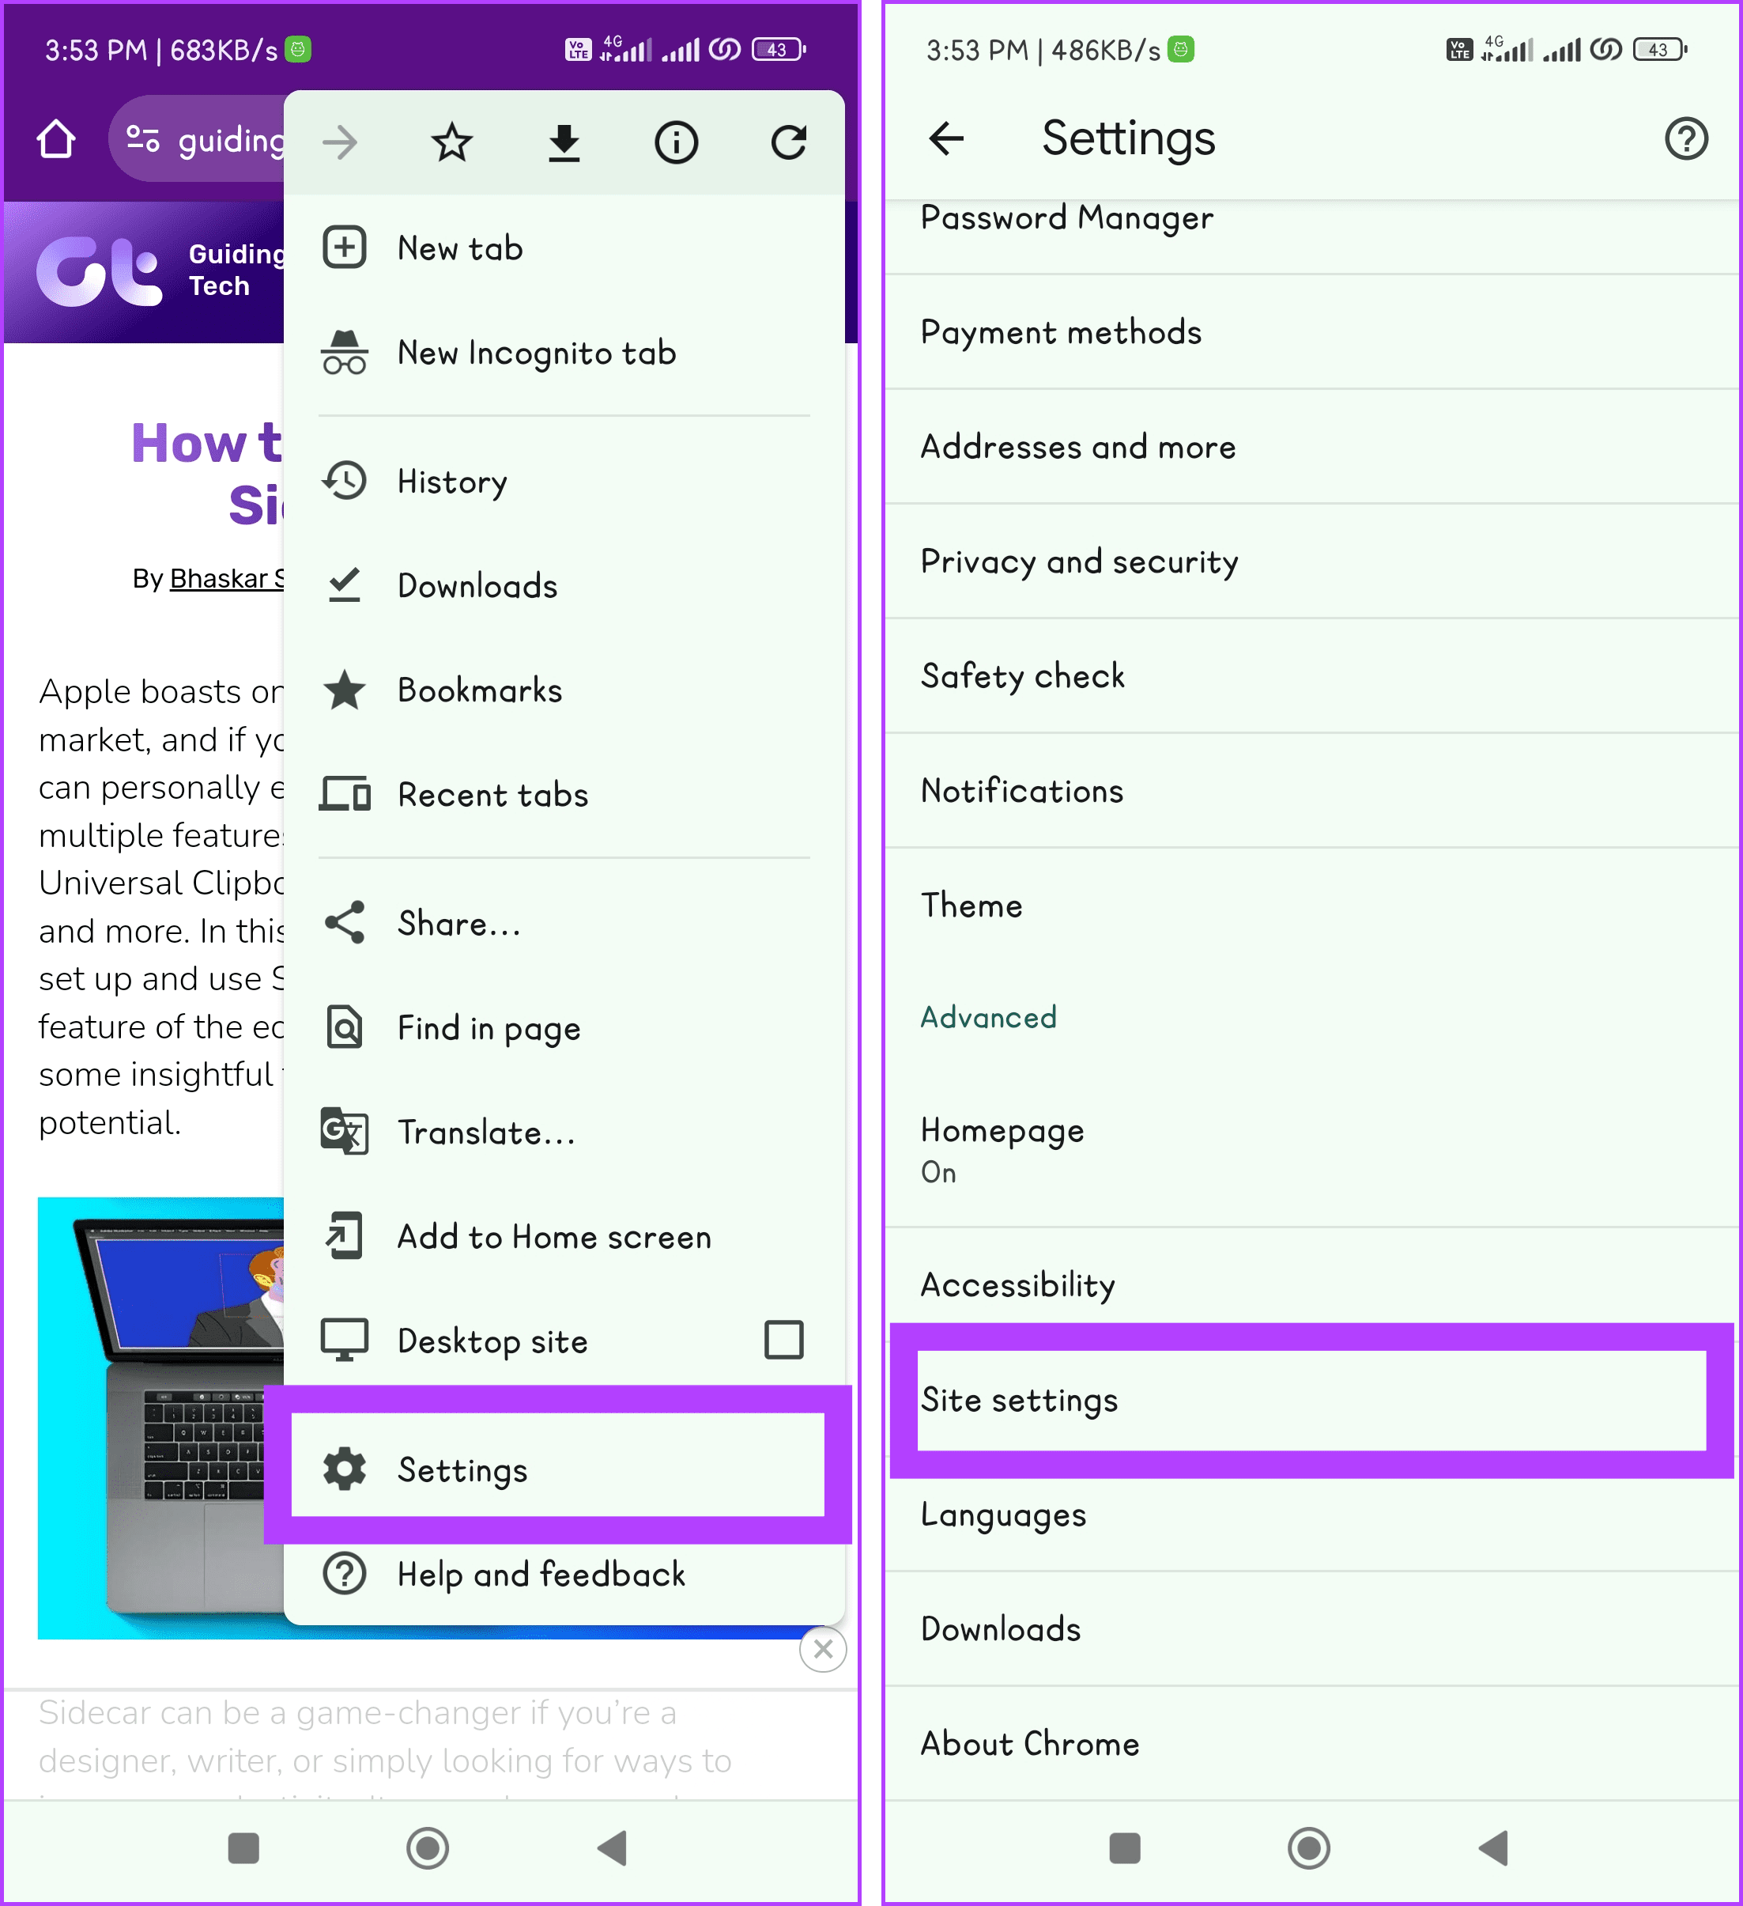Tap Android recents square in right screen
The height and width of the screenshot is (1906, 1743).
pyautogui.click(x=1124, y=1848)
